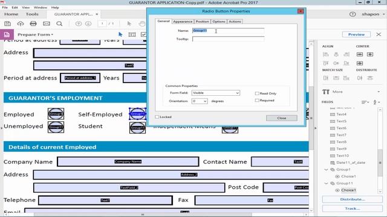Image resolution: width=387 pixels, height=217 pixels.
Task: Click the Distribute... button
Action: coord(353,200)
